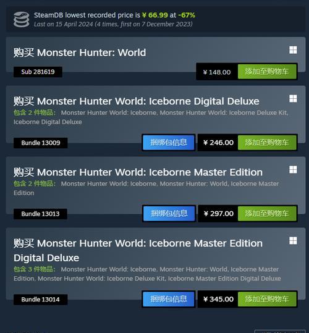Click SteamDB lowest recorded price ¥66.99
Screen dimensions: 309x333
pos(155,15)
